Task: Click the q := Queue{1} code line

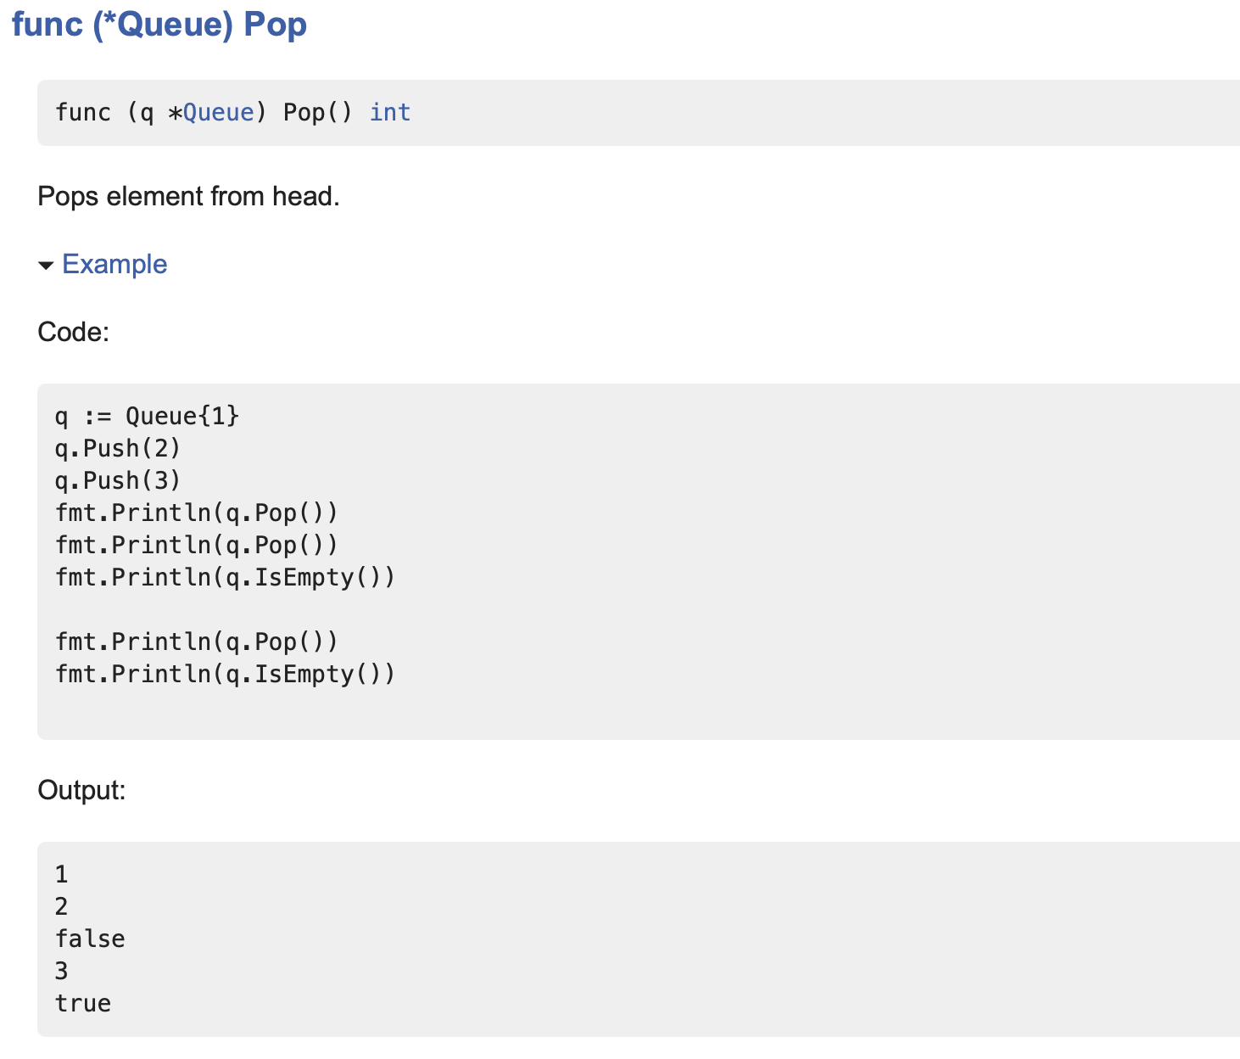Action: [x=147, y=417]
